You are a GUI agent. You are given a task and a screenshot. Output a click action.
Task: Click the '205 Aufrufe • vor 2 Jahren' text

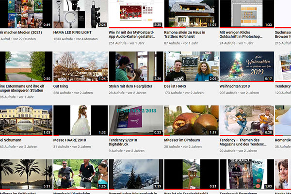(239, 93)
